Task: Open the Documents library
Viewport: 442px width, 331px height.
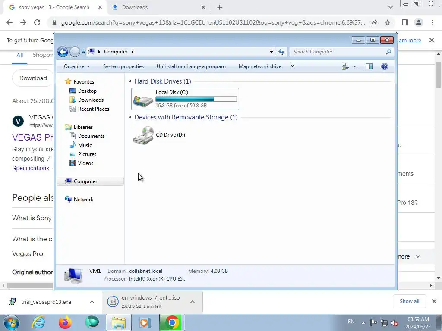Action: click(x=91, y=136)
